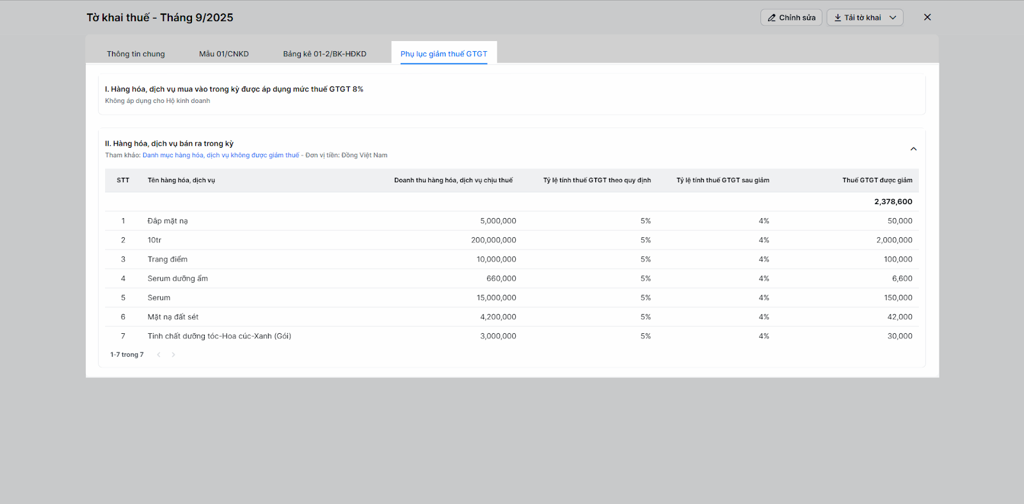Image resolution: width=1024 pixels, height=504 pixels.
Task: Click the Đắp mặt nạ row
Action: coord(168,221)
